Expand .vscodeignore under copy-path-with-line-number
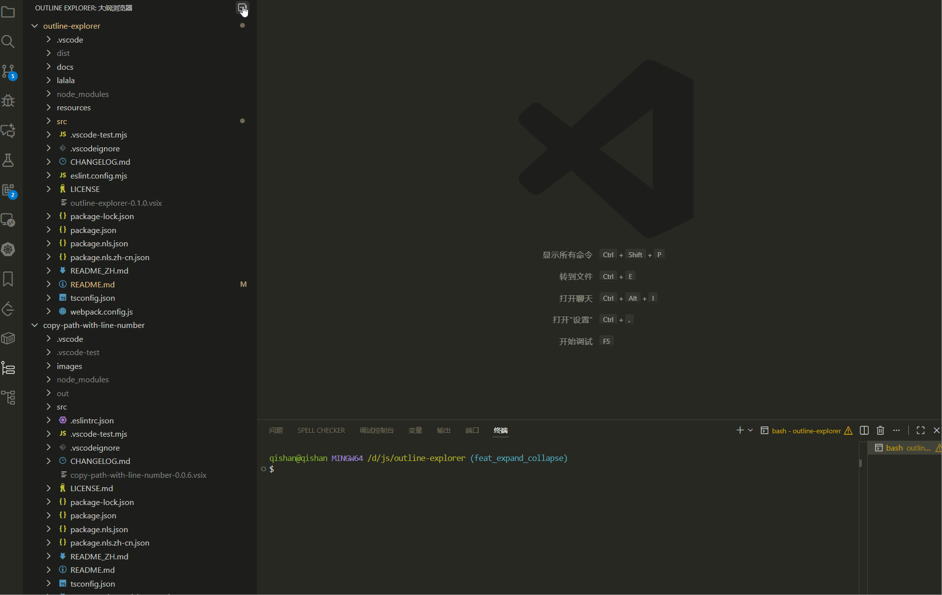The width and height of the screenshot is (942, 595). [x=49, y=448]
